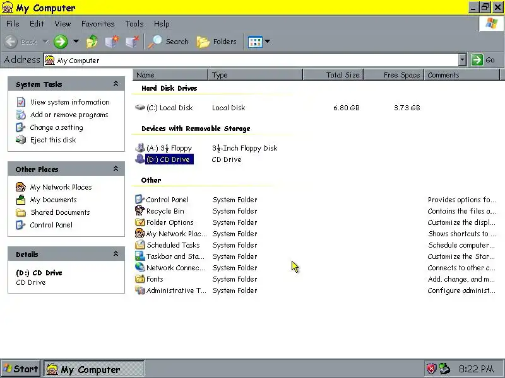Click the Shared Documents folder icon
Image resolution: width=505 pixels, height=378 pixels.
point(21,212)
